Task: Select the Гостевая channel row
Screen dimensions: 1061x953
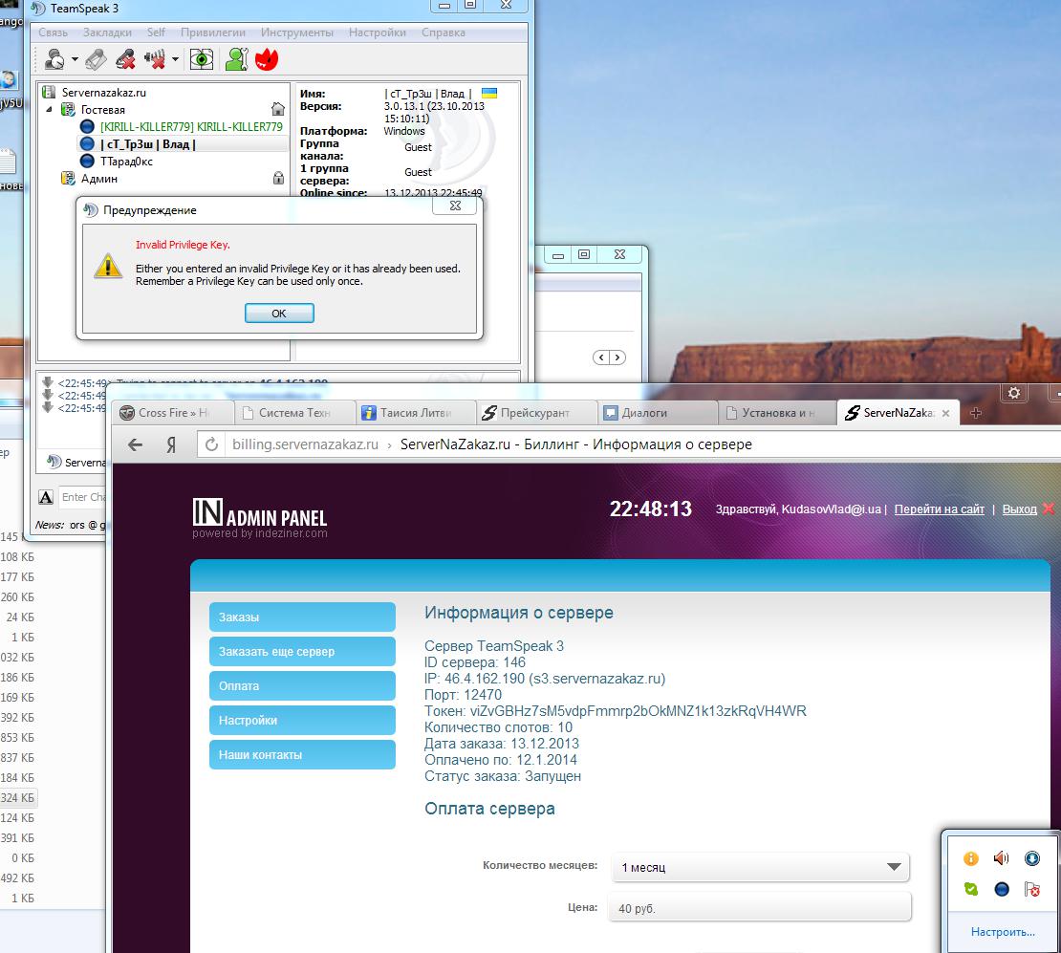Action: (103, 110)
